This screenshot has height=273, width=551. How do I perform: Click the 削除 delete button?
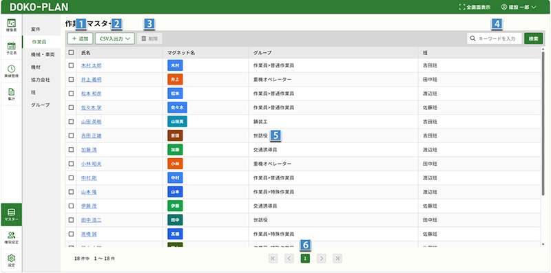[149, 39]
